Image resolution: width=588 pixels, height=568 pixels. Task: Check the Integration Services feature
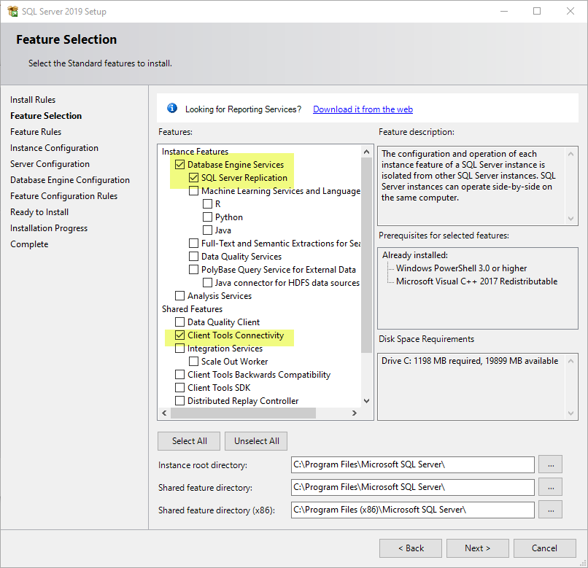point(180,349)
